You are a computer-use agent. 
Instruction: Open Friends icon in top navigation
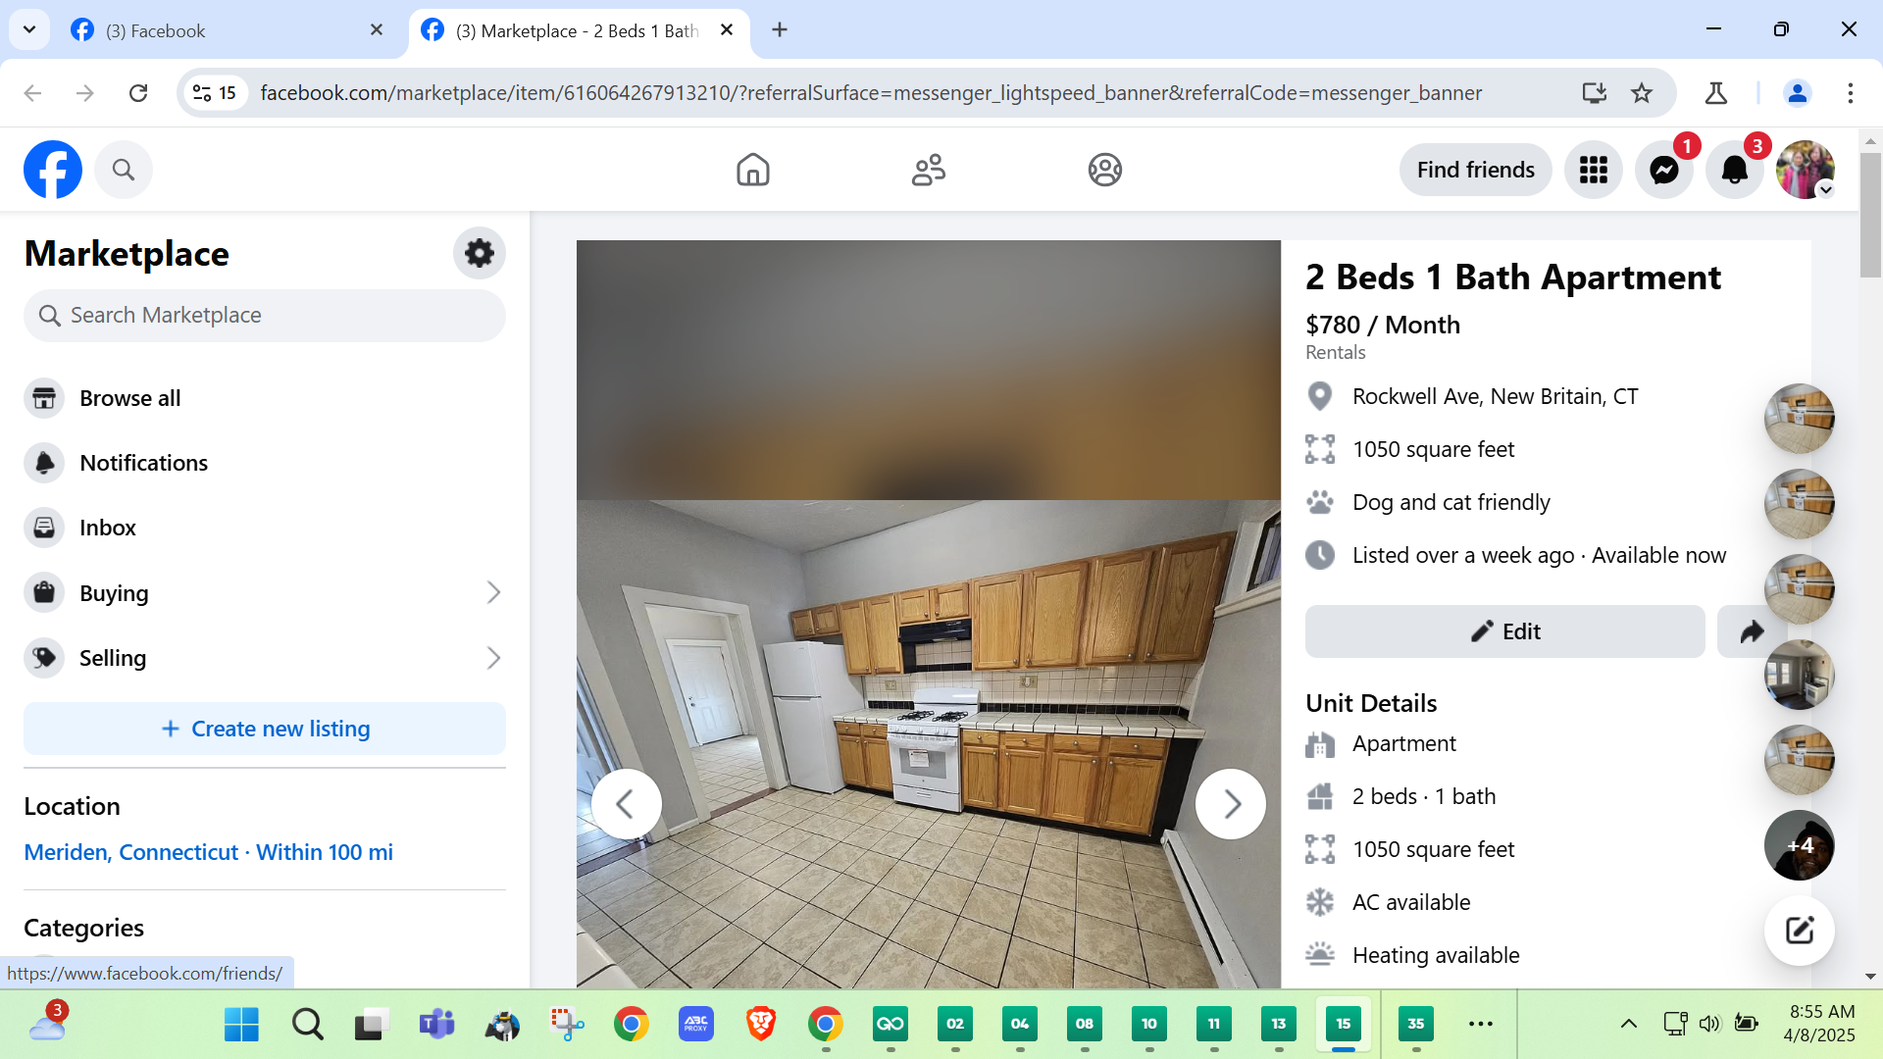coord(928,170)
